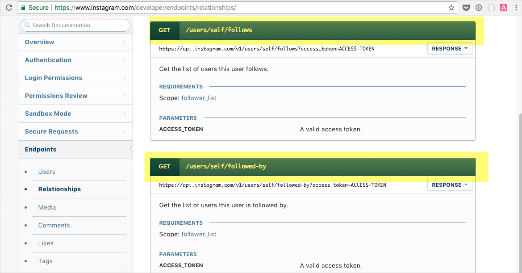Open the red profile avatar icon
This screenshot has width=522, height=273.
click(503, 7)
